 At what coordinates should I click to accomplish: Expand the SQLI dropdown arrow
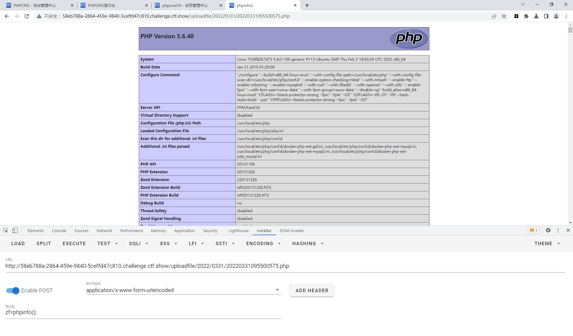147,244
